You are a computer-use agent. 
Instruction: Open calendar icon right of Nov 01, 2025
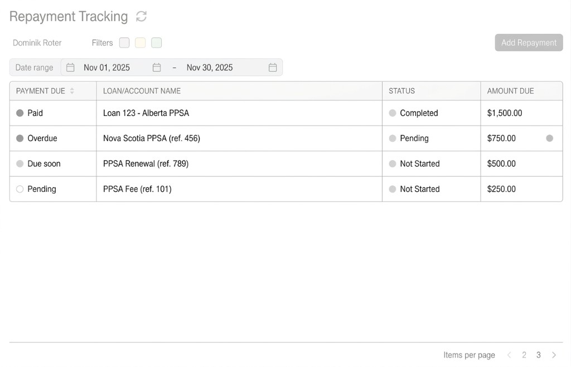tap(157, 67)
